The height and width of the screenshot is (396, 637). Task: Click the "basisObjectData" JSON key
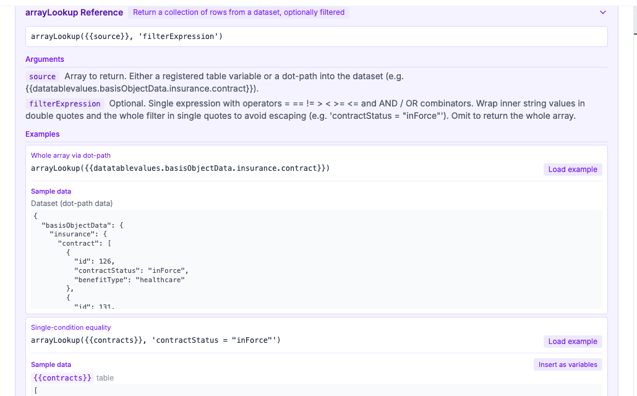[x=76, y=225]
